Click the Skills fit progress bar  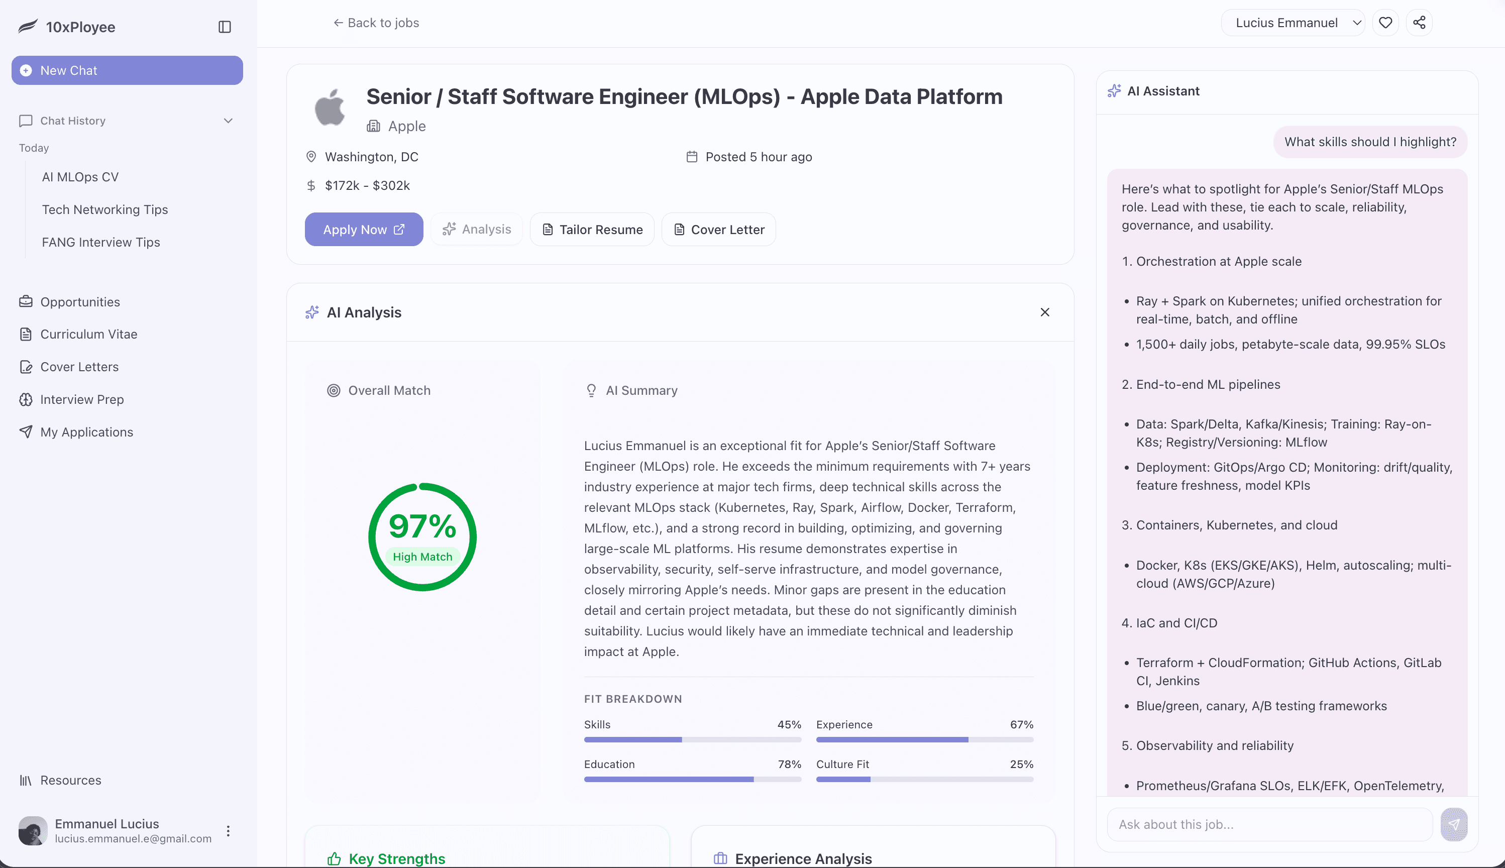coord(692,740)
